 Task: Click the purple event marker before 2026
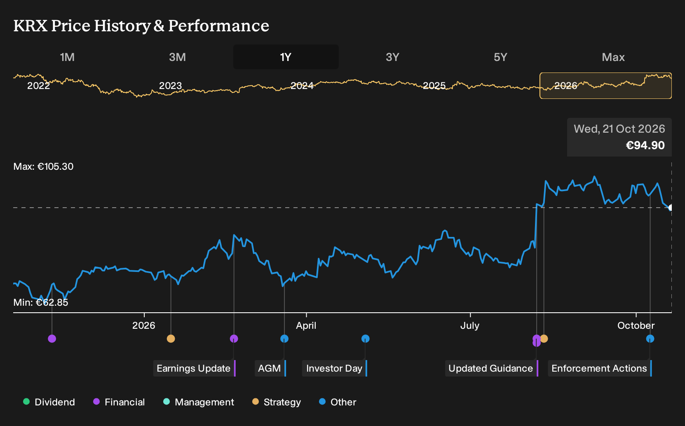click(x=52, y=339)
